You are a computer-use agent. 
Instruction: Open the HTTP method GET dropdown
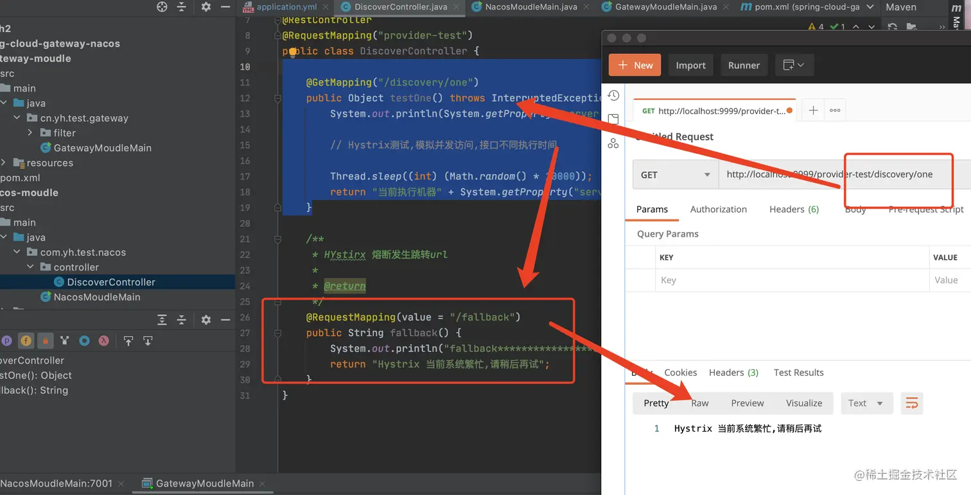tap(676, 174)
